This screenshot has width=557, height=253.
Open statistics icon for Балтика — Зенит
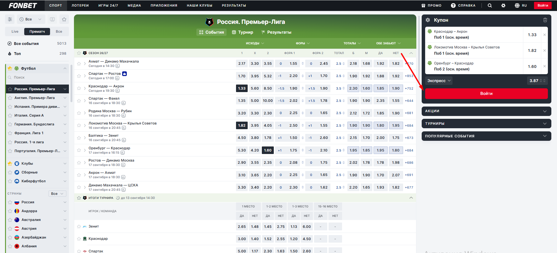pyautogui.click(x=124, y=140)
